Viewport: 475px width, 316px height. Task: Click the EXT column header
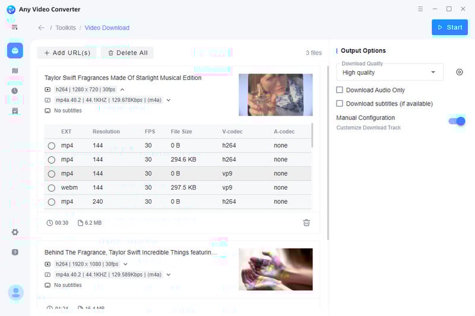[x=66, y=132]
